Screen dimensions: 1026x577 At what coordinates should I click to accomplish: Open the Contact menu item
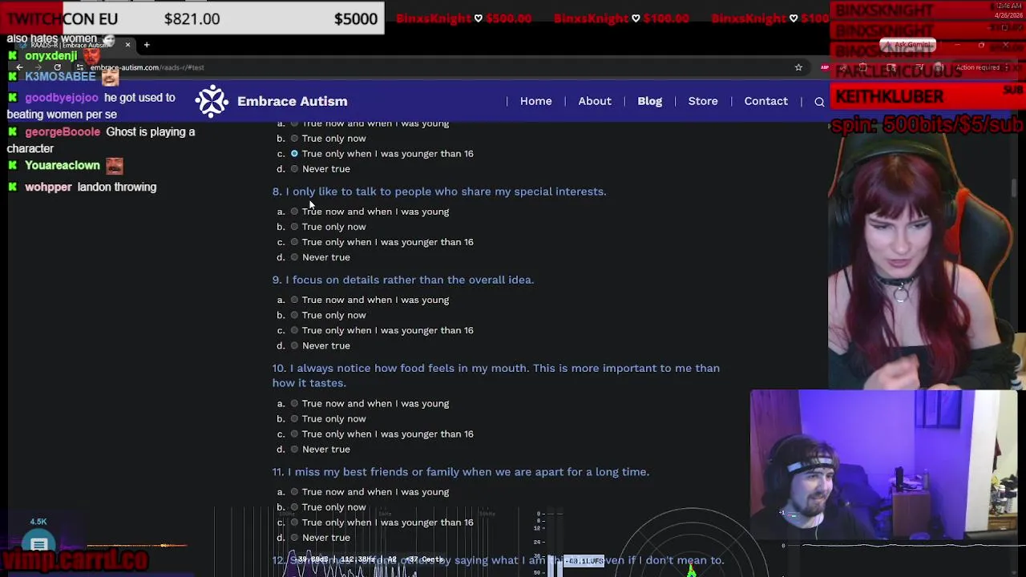(x=765, y=101)
